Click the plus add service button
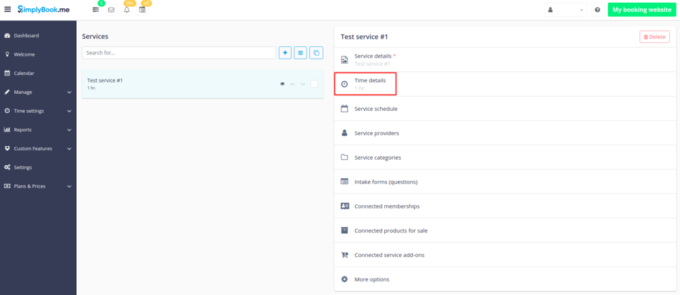 coord(285,52)
